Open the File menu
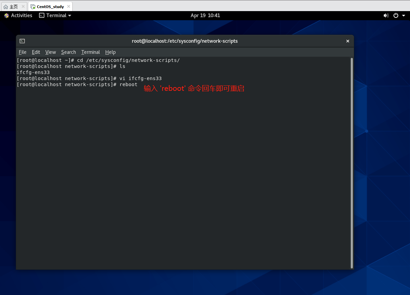This screenshot has width=410, height=295. point(23,52)
